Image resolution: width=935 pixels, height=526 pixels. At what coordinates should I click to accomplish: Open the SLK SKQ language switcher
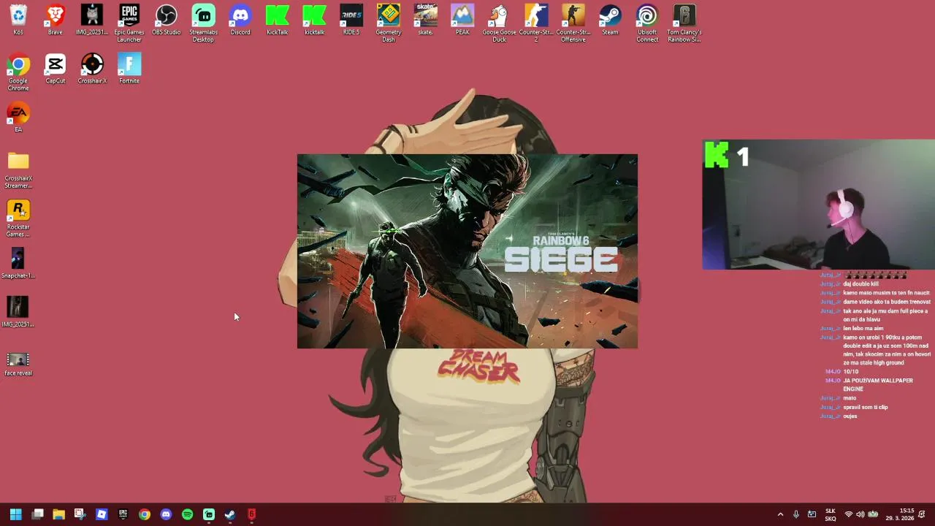[831, 514]
